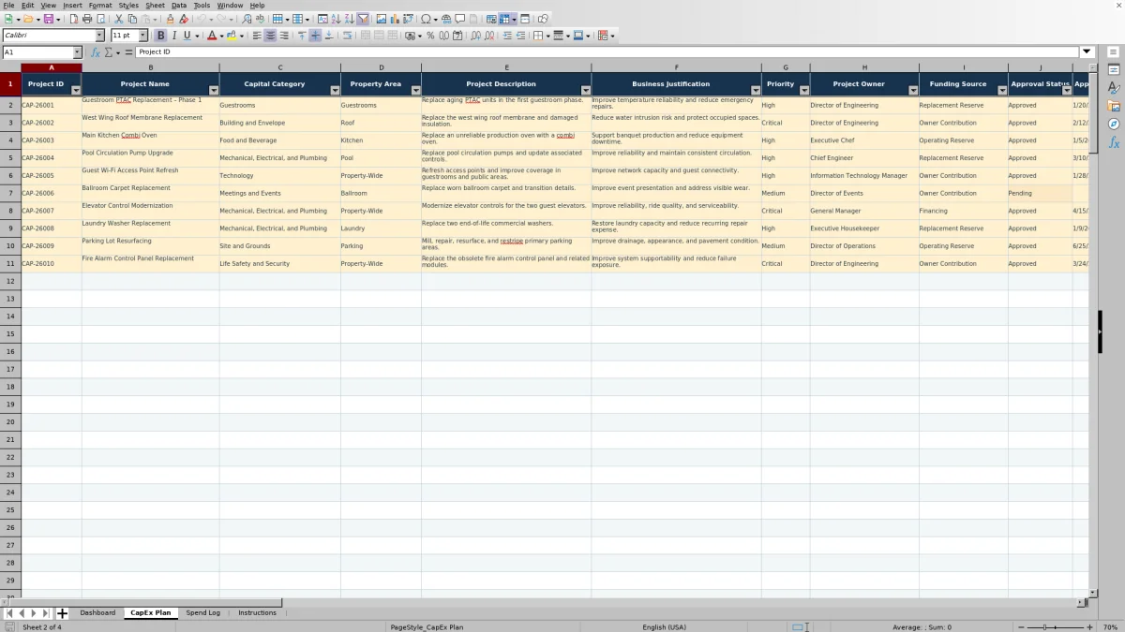Click the Save document icon

tap(47, 19)
